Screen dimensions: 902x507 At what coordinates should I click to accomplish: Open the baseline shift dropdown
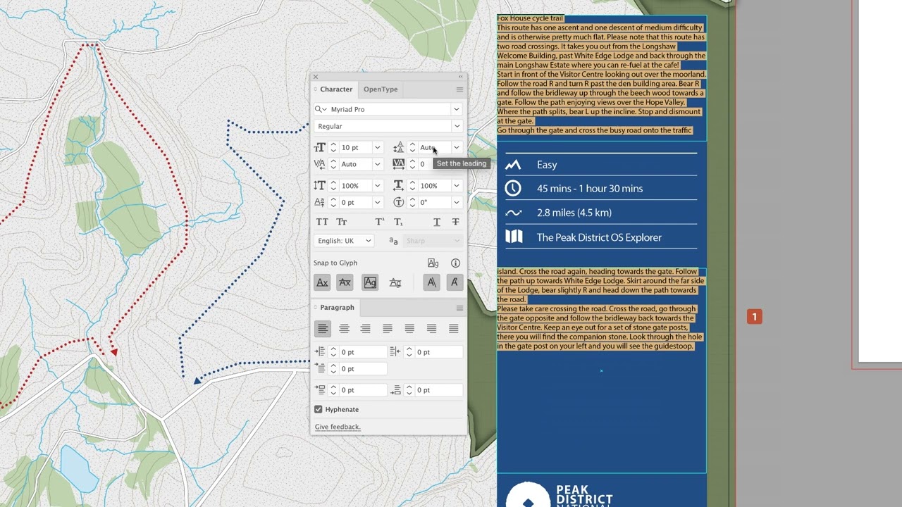click(x=378, y=202)
